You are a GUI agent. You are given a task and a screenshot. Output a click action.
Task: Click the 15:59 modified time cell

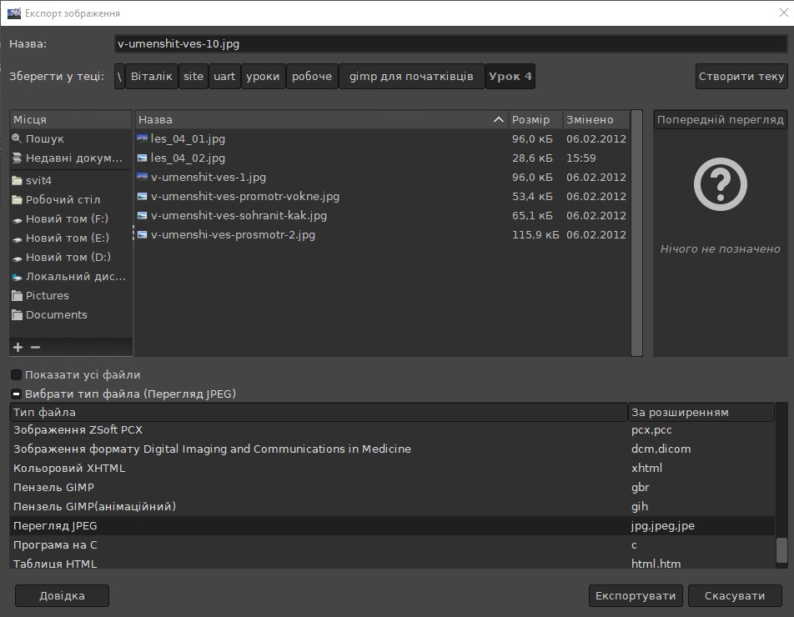580,158
